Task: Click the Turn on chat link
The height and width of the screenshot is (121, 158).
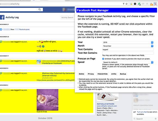Action: 142,112
